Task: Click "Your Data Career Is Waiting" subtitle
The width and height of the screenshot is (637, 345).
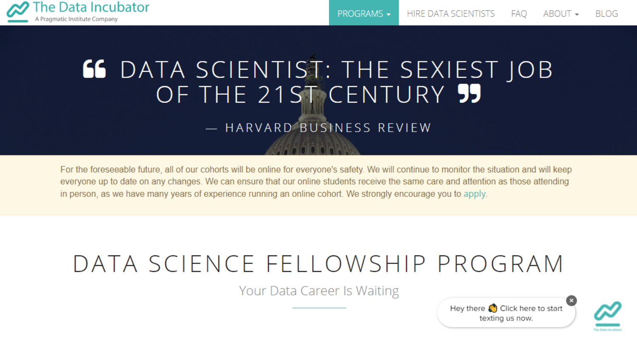Action: click(x=319, y=291)
